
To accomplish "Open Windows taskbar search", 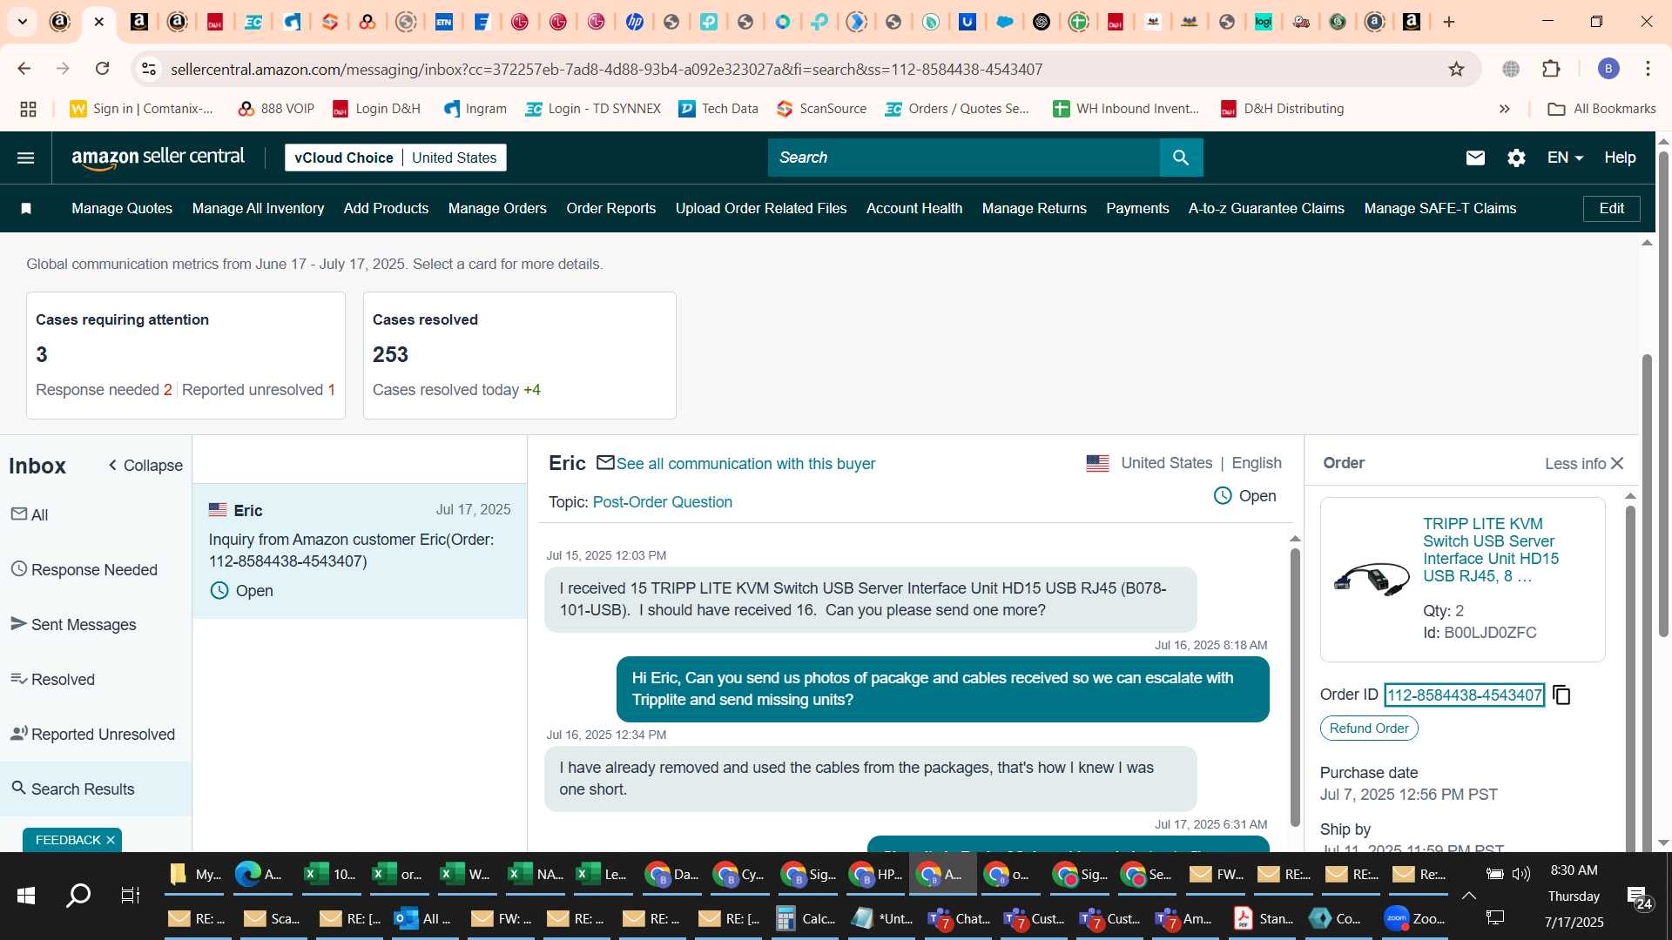I will pyautogui.click(x=78, y=895).
